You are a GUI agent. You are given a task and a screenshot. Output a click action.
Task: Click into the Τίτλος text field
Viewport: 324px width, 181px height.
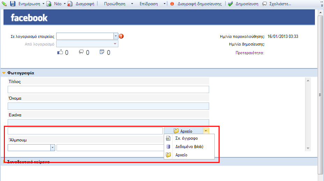click(x=108, y=90)
